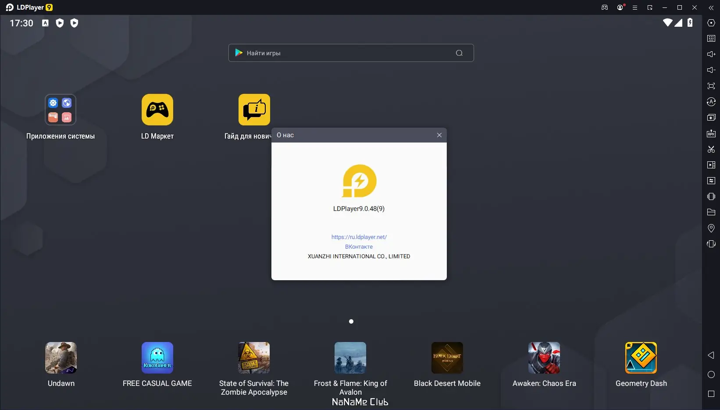
Task: Click the gamepad icon in title bar
Action: point(605,7)
